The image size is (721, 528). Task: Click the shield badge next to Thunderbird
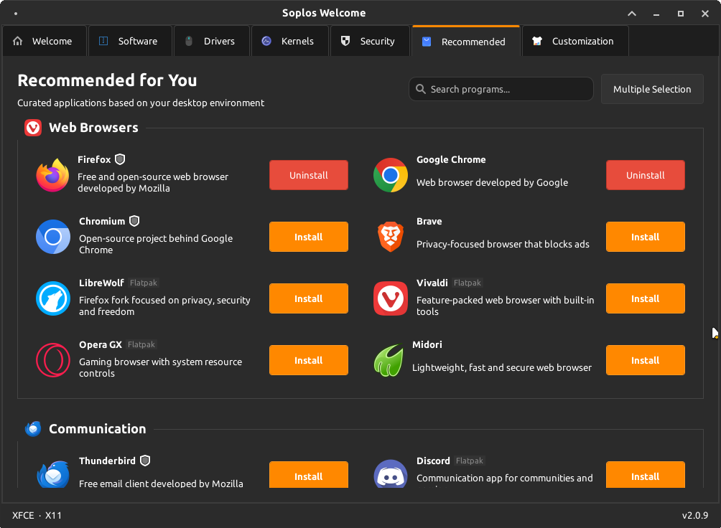point(145,461)
